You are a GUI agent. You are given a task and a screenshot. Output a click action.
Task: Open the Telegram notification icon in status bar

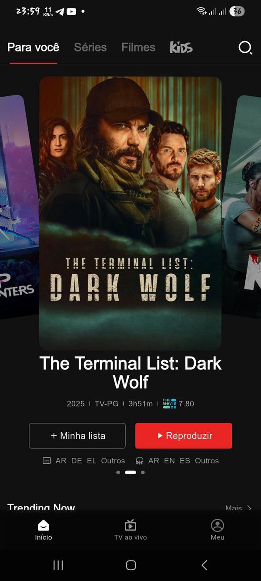[60, 12]
